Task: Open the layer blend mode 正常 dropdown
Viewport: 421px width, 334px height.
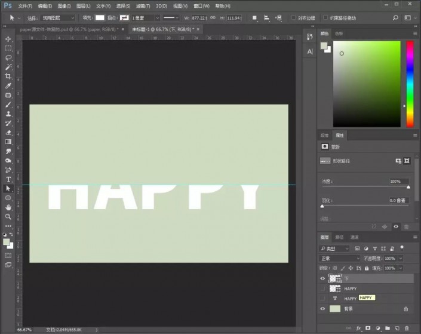Action: point(340,258)
